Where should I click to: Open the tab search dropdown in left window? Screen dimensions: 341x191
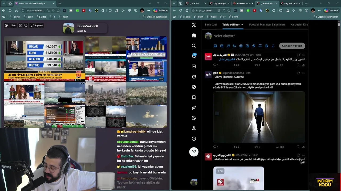3,3
